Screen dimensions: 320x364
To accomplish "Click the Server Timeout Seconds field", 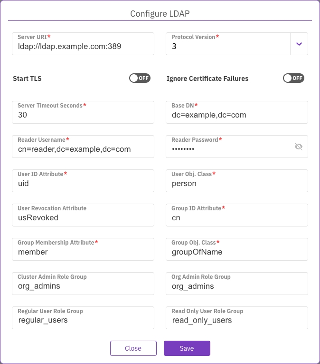I will [83, 115].
